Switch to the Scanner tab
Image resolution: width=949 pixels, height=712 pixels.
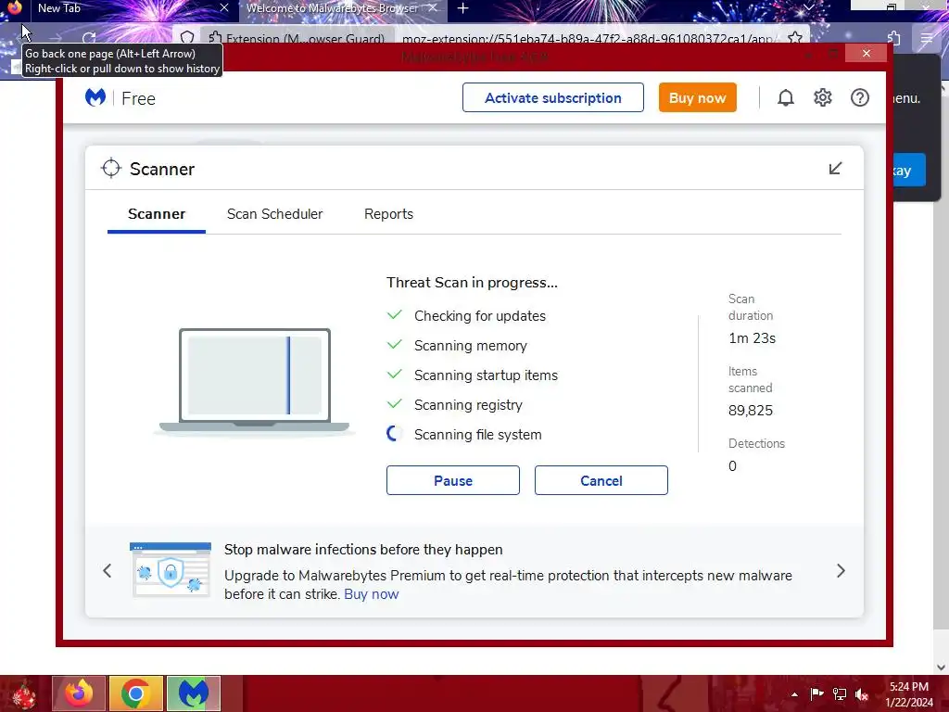point(156,214)
